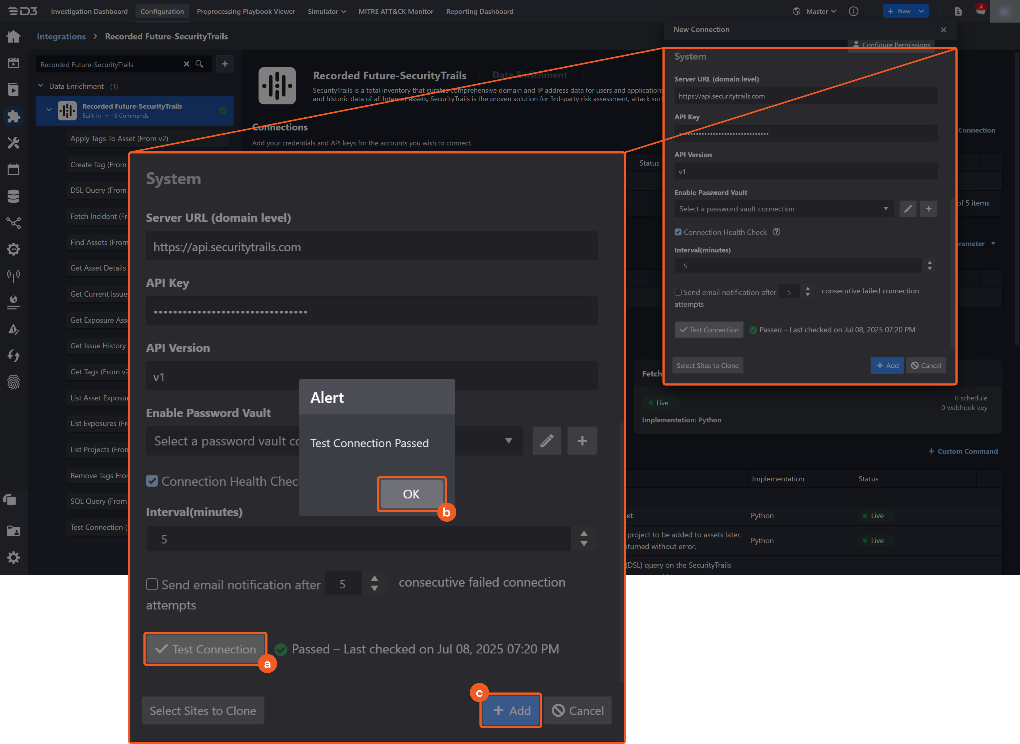Enable Send email notification after checkbox
The width and height of the screenshot is (1020, 744).
[152, 585]
